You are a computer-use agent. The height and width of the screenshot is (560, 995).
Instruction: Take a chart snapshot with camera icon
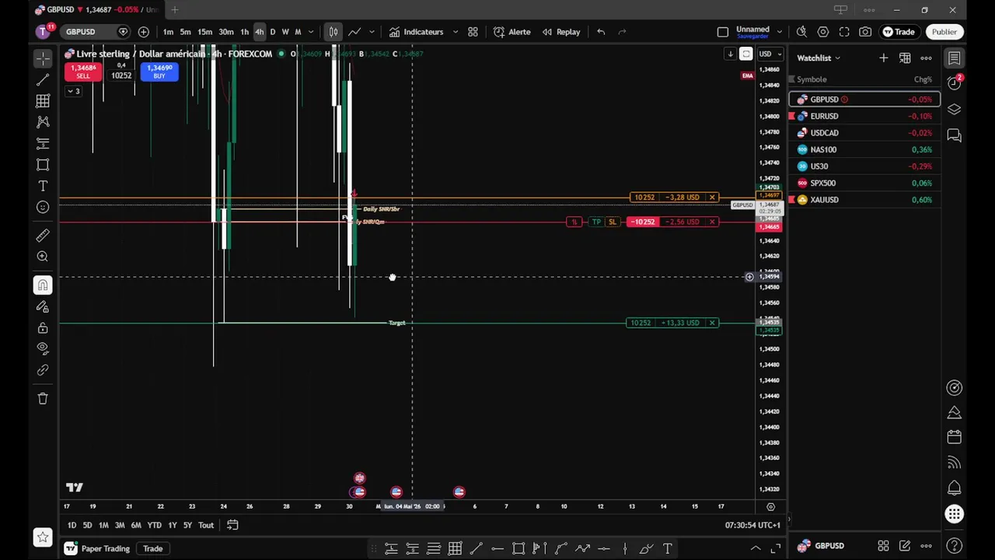[x=865, y=32]
